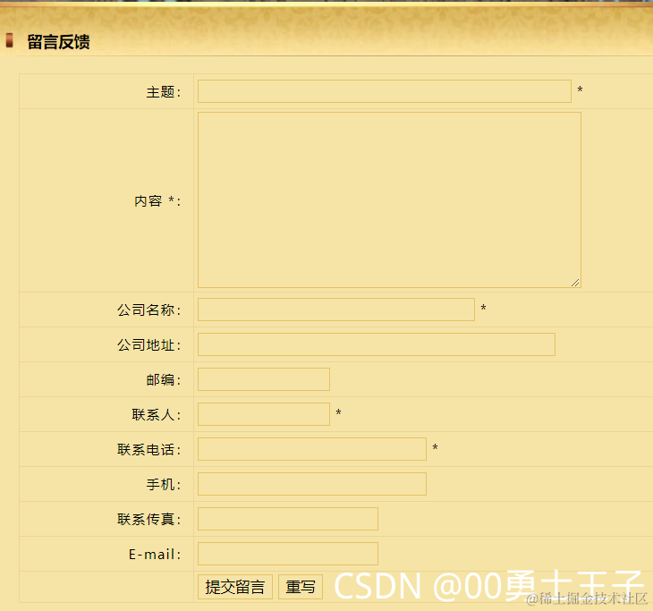Viewport: 653px width, 611px height.
Task: Click the 手机 label text
Action: [163, 485]
